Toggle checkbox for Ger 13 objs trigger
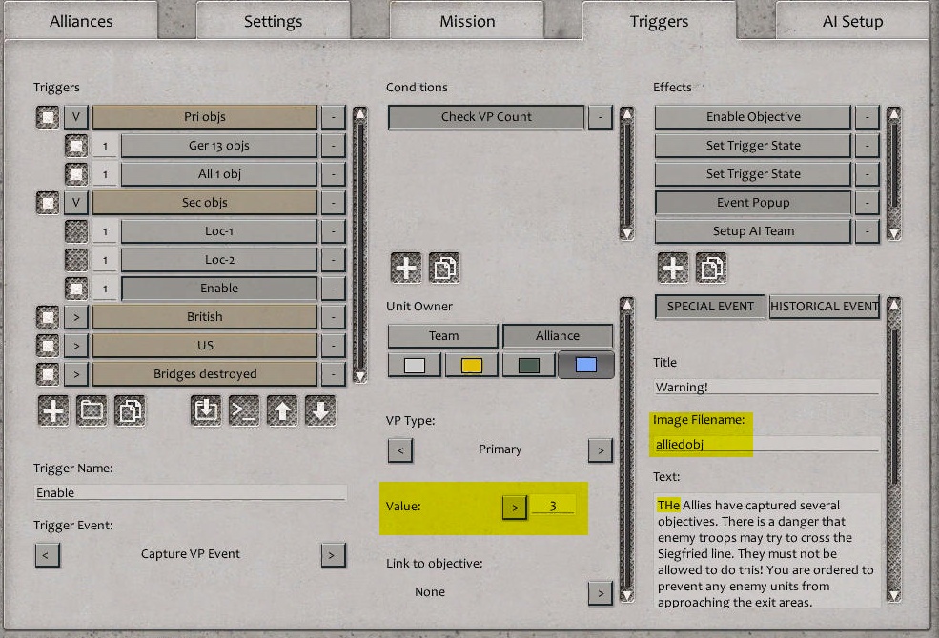This screenshot has height=638, width=939. point(76,146)
